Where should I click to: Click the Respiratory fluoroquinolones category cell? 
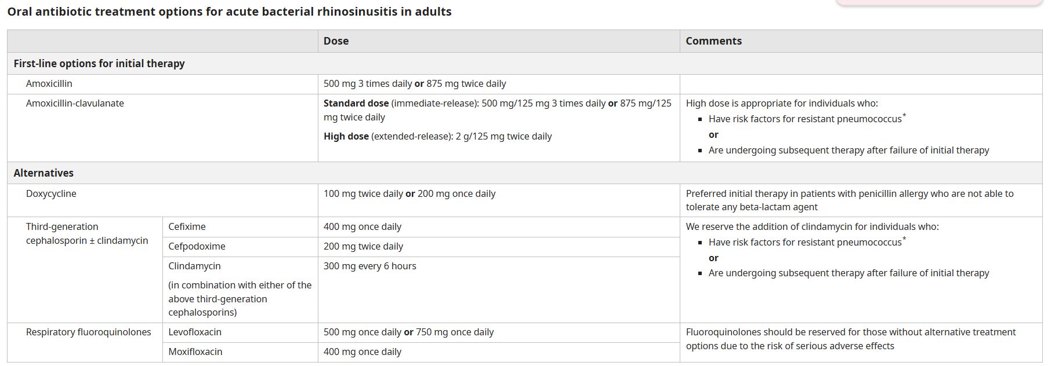(88, 332)
